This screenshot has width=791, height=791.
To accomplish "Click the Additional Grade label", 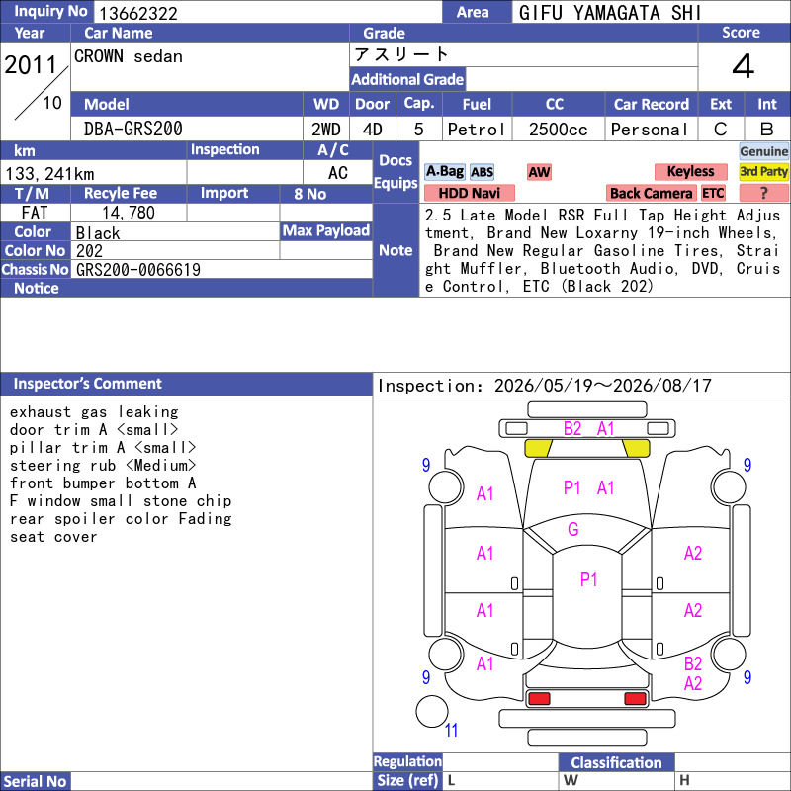I will (407, 79).
